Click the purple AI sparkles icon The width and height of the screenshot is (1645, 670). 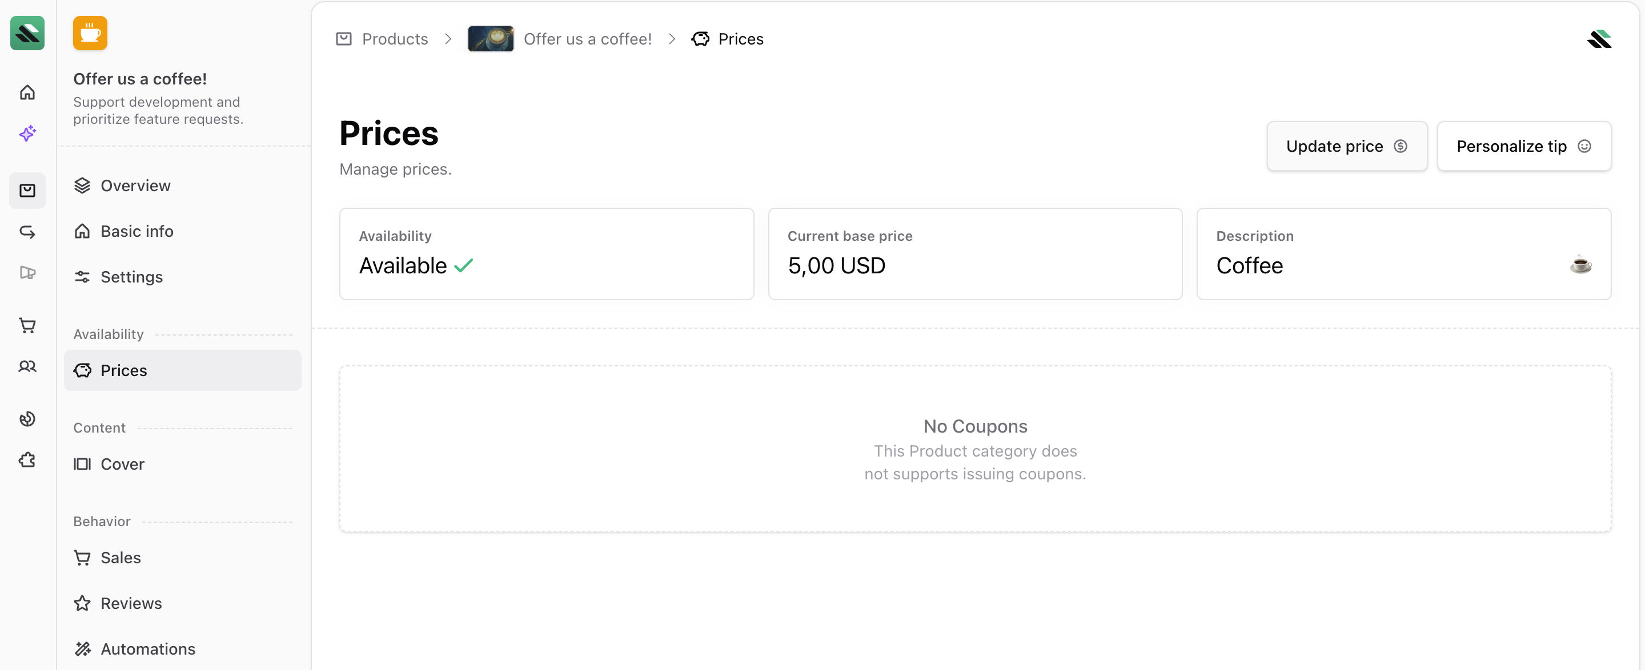pyautogui.click(x=27, y=134)
